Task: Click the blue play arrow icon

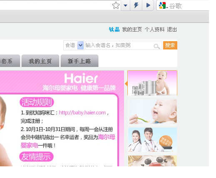Action: point(148,5)
